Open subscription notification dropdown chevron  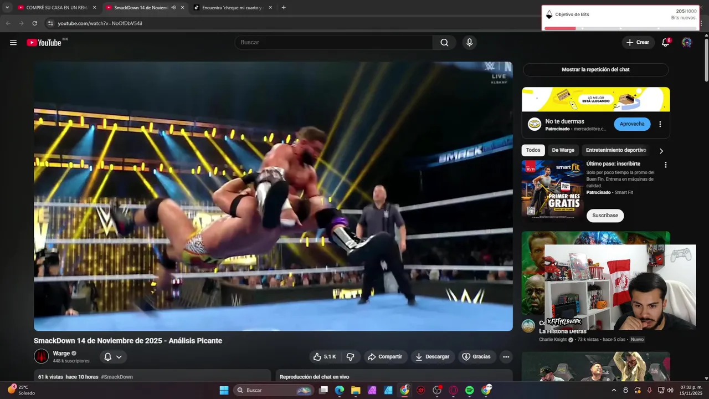coord(119,357)
